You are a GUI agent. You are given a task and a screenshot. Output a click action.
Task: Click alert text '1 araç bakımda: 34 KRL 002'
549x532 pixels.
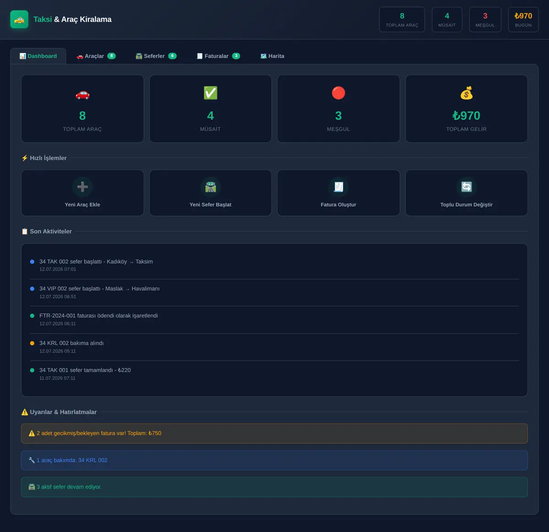click(x=72, y=460)
